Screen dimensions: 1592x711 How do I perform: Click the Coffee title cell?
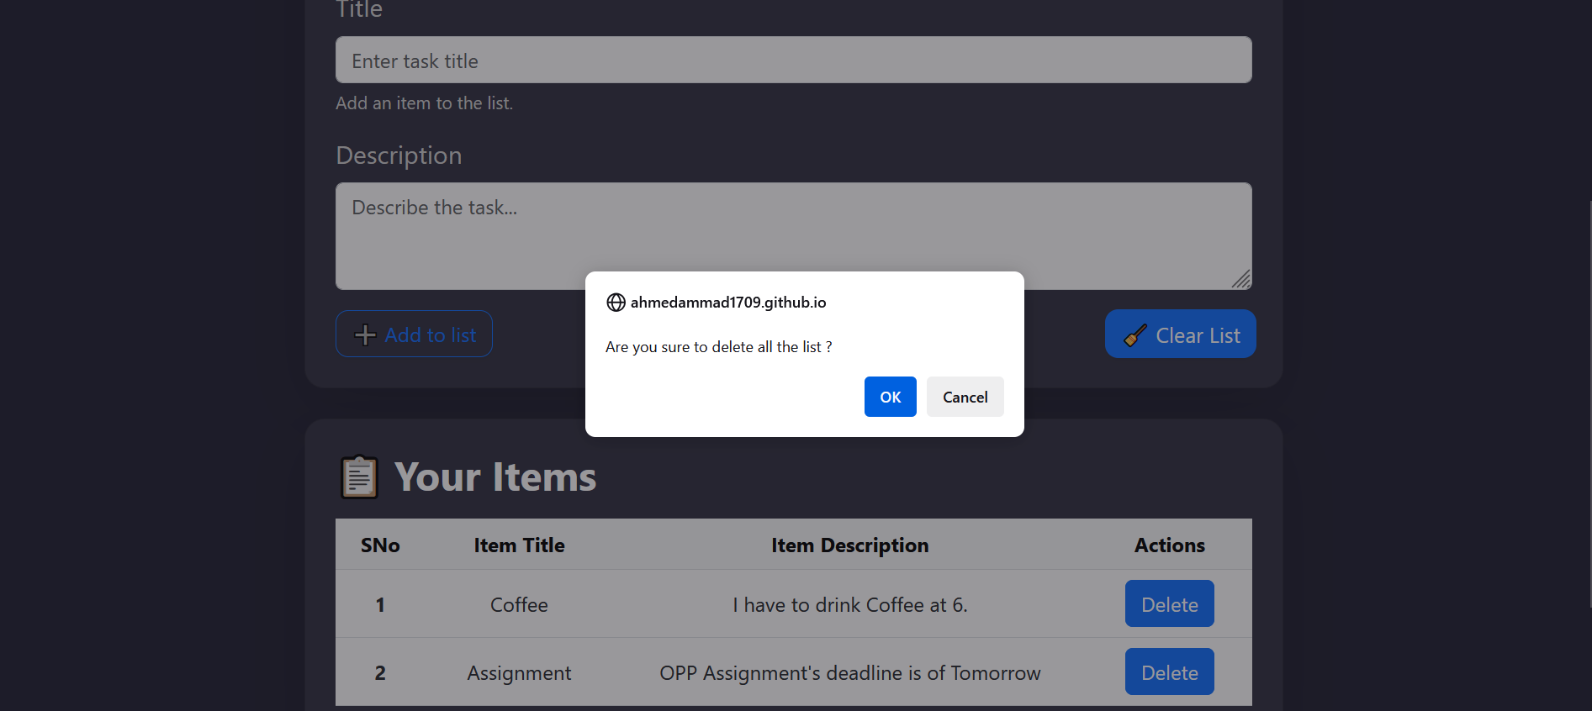coord(519,605)
